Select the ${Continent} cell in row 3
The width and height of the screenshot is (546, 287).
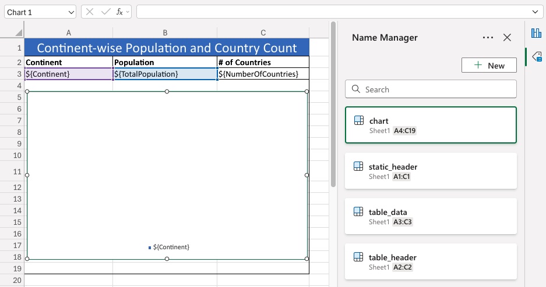click(69, 74)
